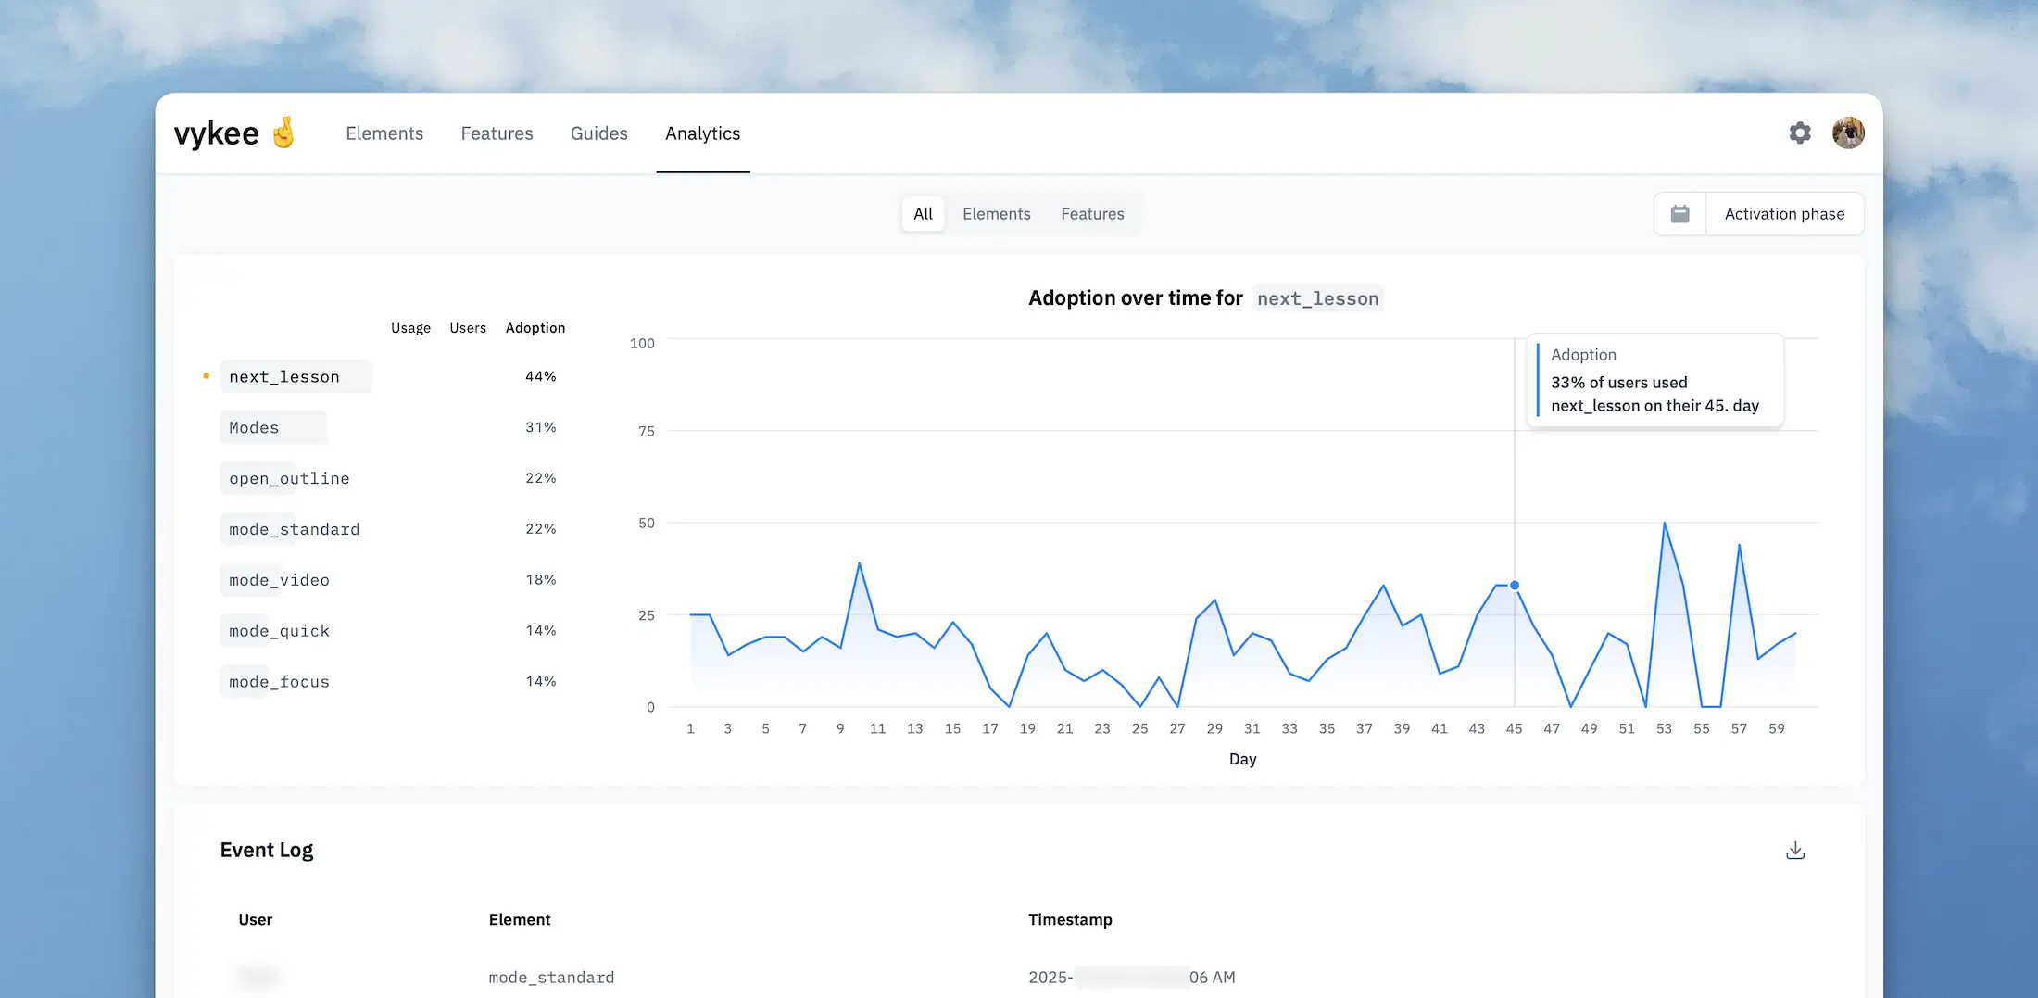View adoption details for mode_video
Image resolution: width=2038 pixels, height=998 pixels.
pyautogui.click(x=278, y=580)
